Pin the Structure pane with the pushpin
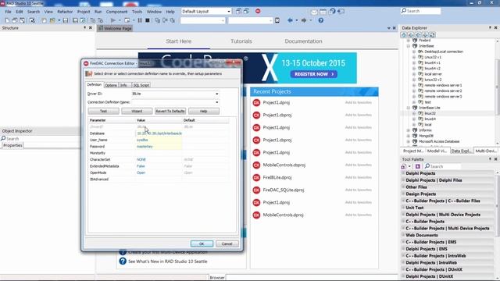 pyautogui.click(x=84, y=28)
